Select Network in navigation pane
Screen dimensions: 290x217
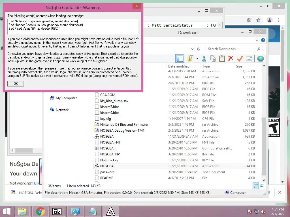[x=59, y=110]
